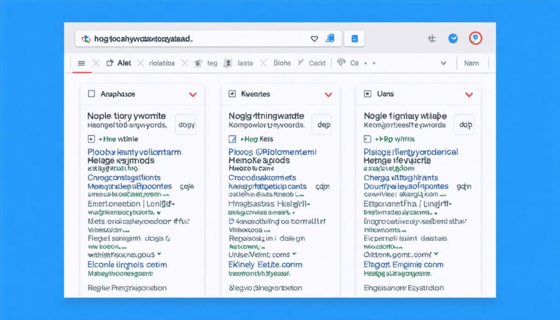Click the blue square button beside address bar

click(x=354, y=39)
